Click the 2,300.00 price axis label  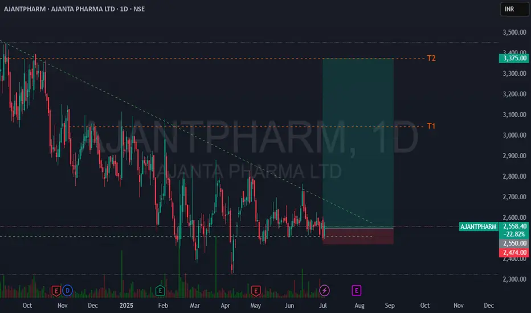pos(514,279)
